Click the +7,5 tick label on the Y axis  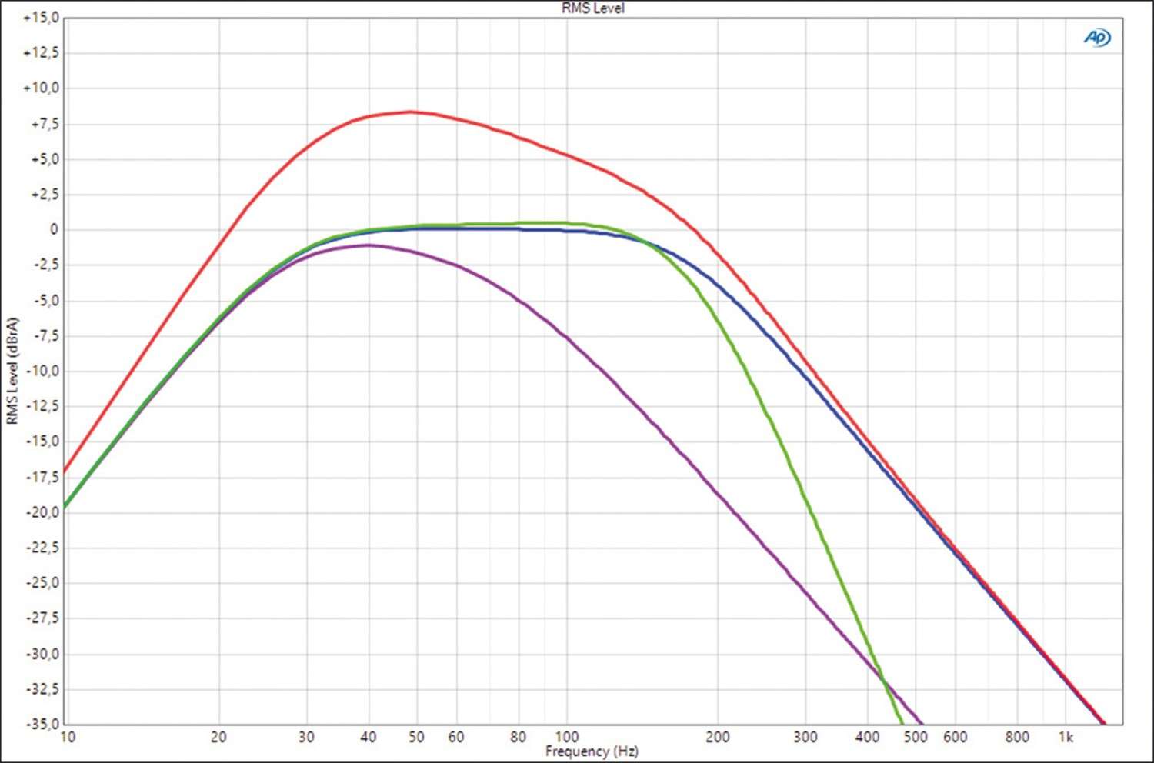coord(44,124)
